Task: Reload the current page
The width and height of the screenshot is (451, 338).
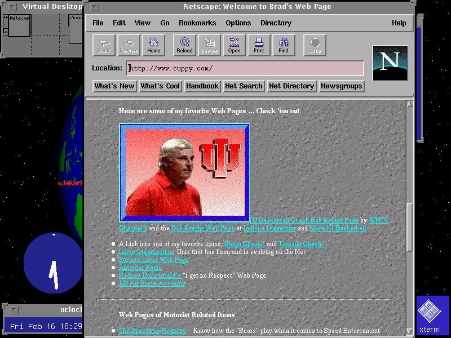Action: pyautogui.click(x=184, y=45)
